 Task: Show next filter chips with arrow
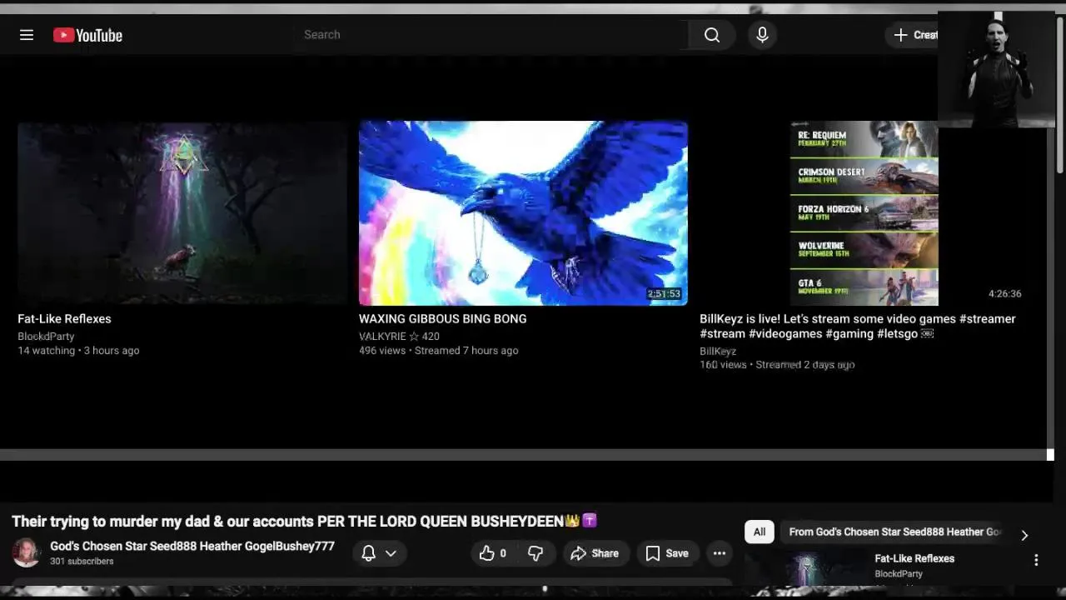click(1024, 535)
